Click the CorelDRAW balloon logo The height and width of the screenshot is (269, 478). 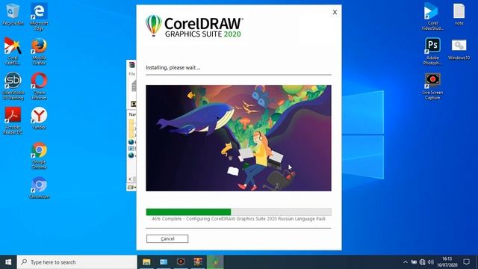(x=154, y=25)
